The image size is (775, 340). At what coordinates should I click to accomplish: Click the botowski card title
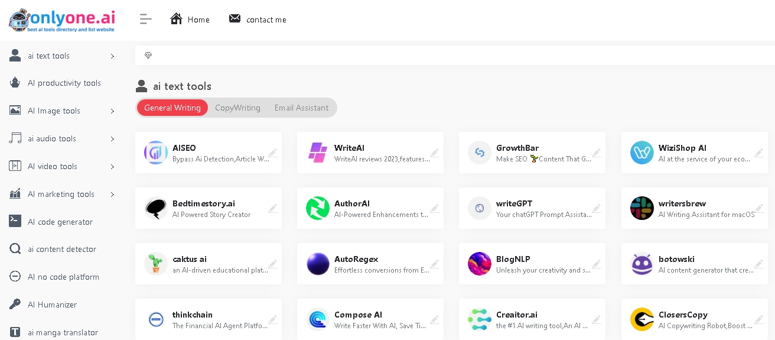pyautogui.click(x=676, y=259)
